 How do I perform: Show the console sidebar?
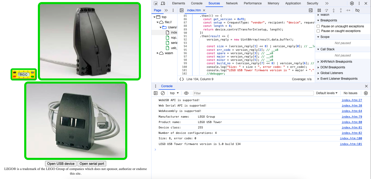pos(156,93)
